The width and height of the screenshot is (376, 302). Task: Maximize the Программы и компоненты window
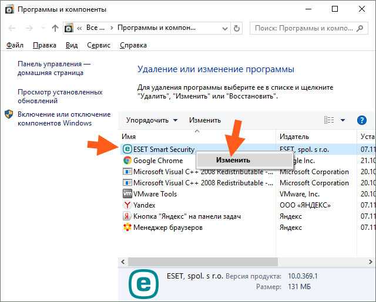(x=335, y=9)
